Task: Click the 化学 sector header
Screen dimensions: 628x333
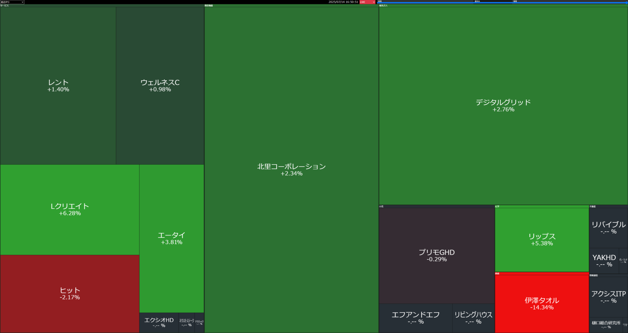Action: [542, 206]
